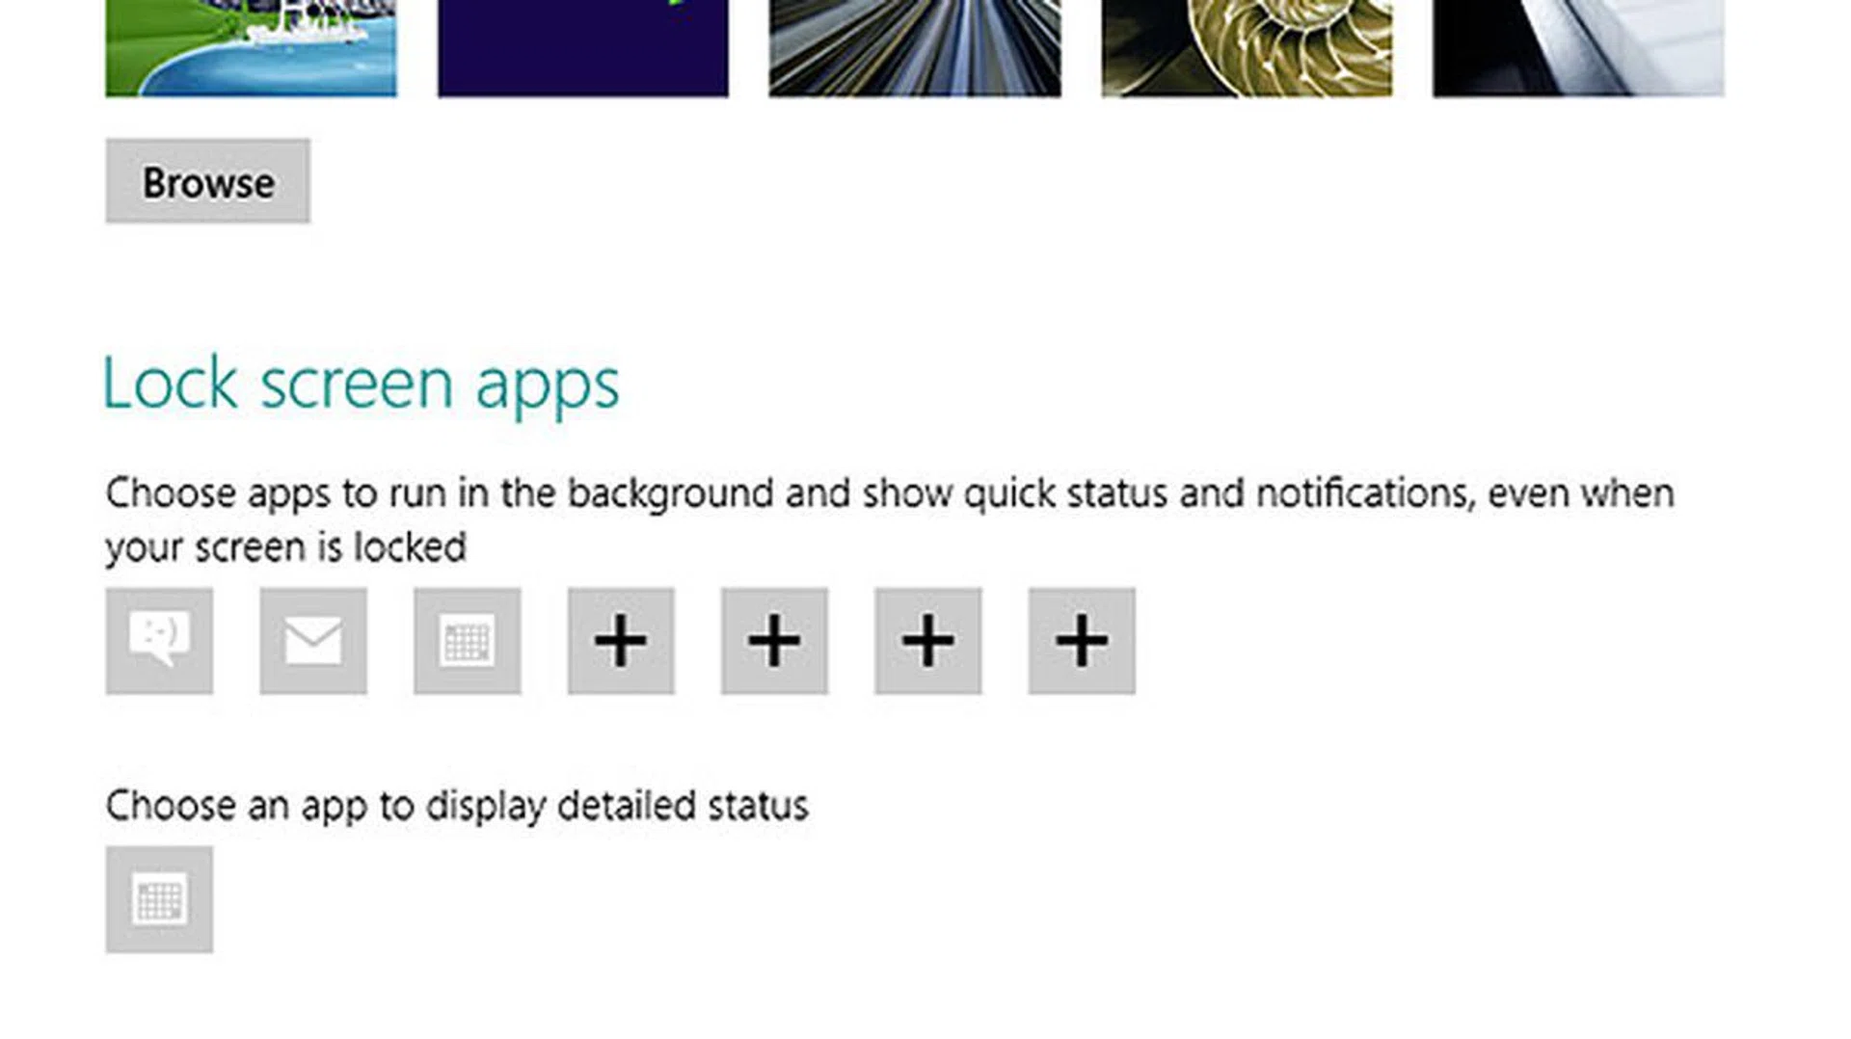Click the "Choose an app to display detailed status" label
The height and width of the screenshot is (1039, 1851).
pos(456,806)
